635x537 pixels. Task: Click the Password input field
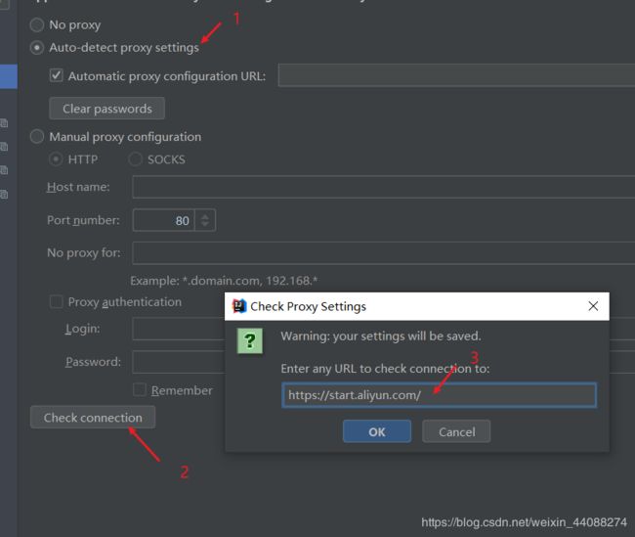179,362
